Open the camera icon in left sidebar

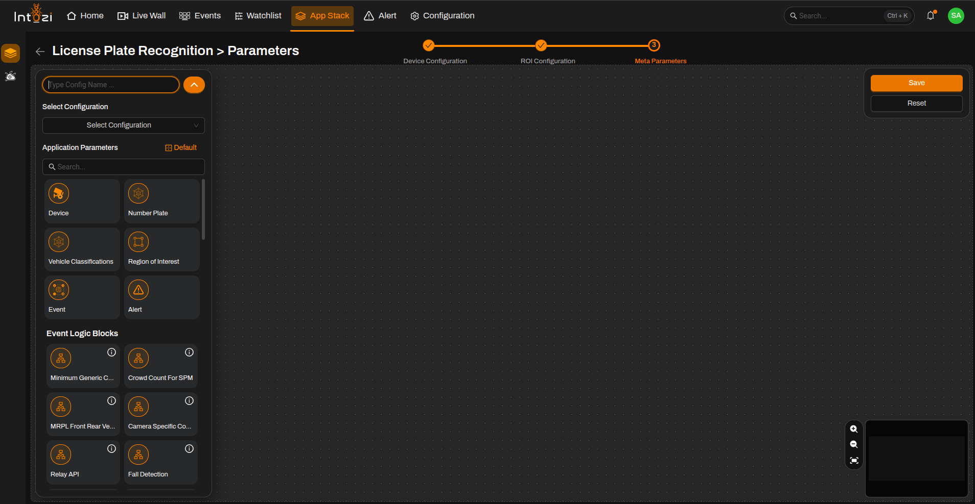(11, 77)
